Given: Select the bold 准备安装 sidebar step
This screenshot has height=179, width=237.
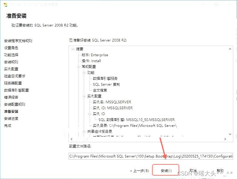Looking at the screenshot, I should pyautogui.click(x=11, y=112).
